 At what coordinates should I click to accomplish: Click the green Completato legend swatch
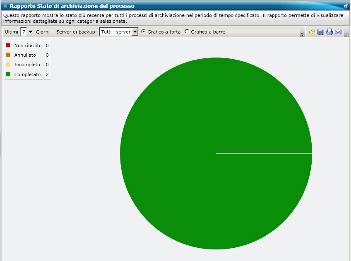tap(8, 74)
